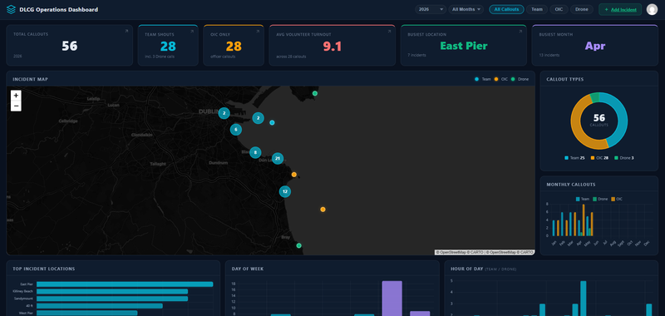
Task: Click orange OIC marker farthest offshore
Action: 323,210
